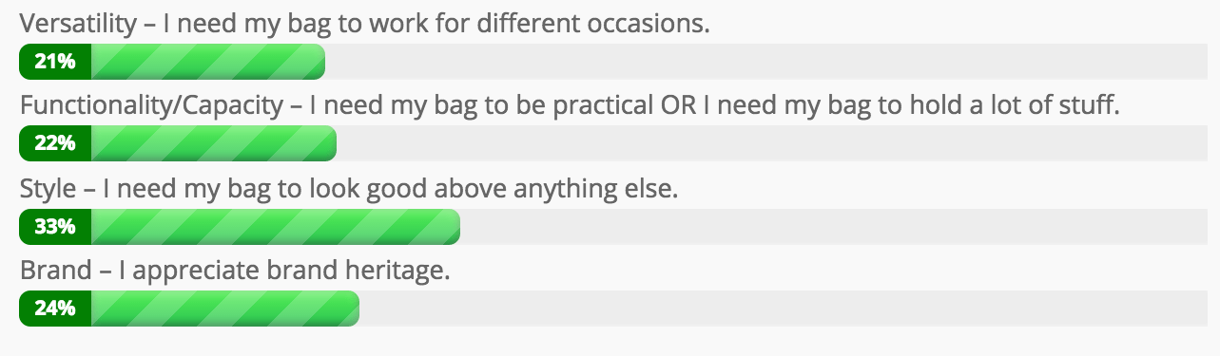Click the empty gray portion of Style bar
Screen dimensions: 1220x356
coord(834,227)
